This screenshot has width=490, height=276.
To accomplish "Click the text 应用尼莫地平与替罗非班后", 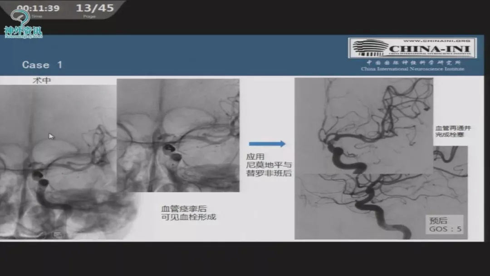I will [269, 165].
